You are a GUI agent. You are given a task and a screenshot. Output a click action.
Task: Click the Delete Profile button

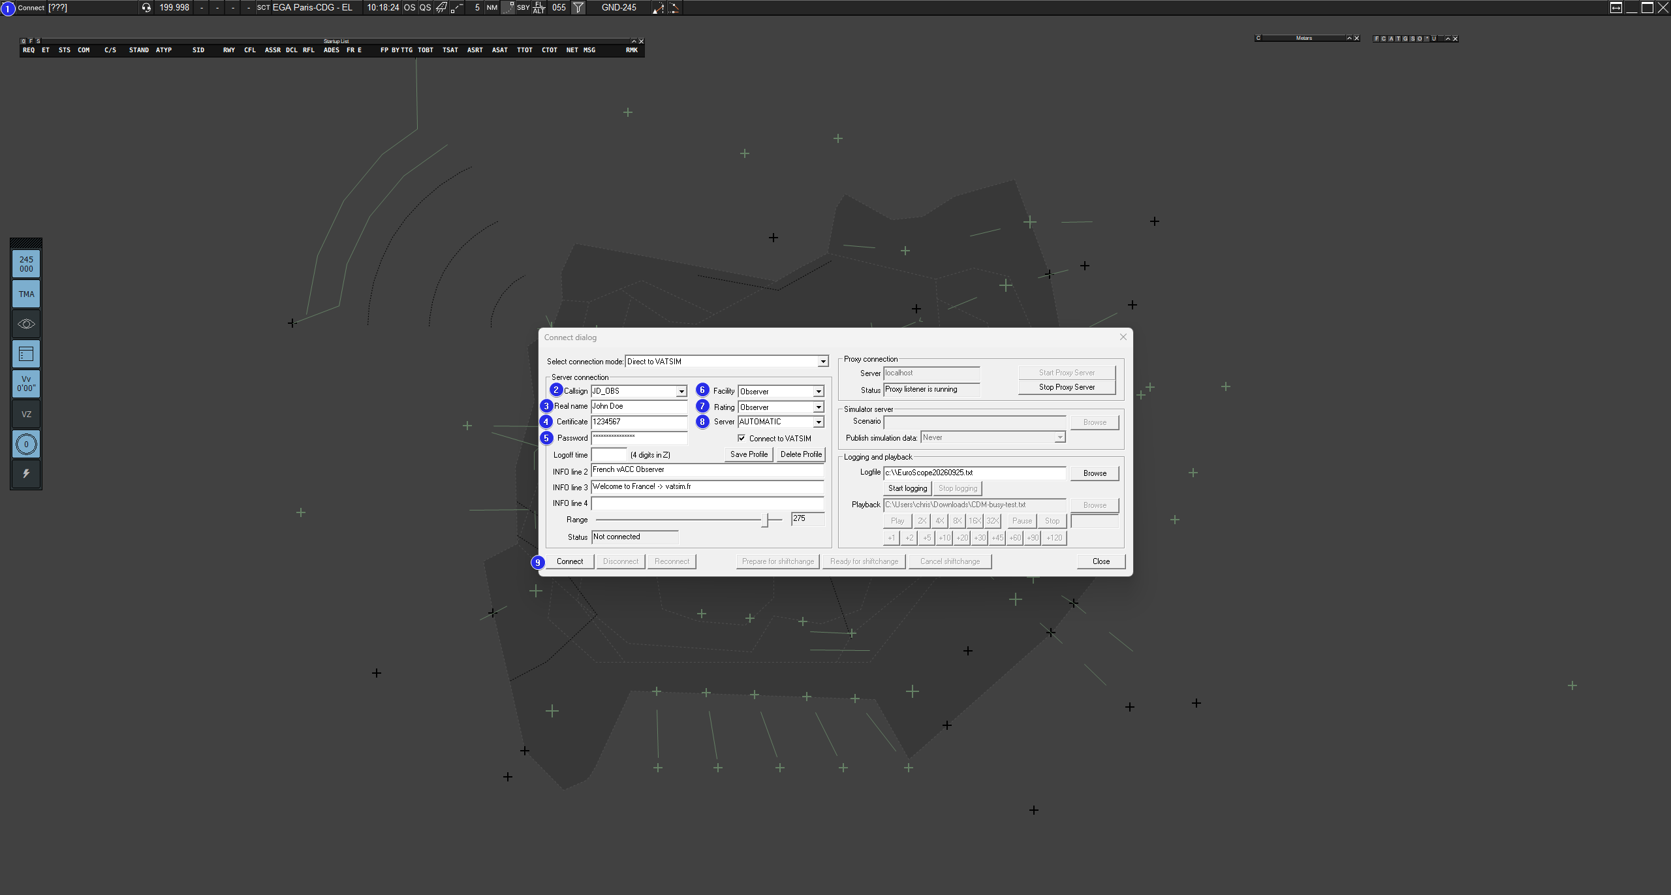(801, 454)
